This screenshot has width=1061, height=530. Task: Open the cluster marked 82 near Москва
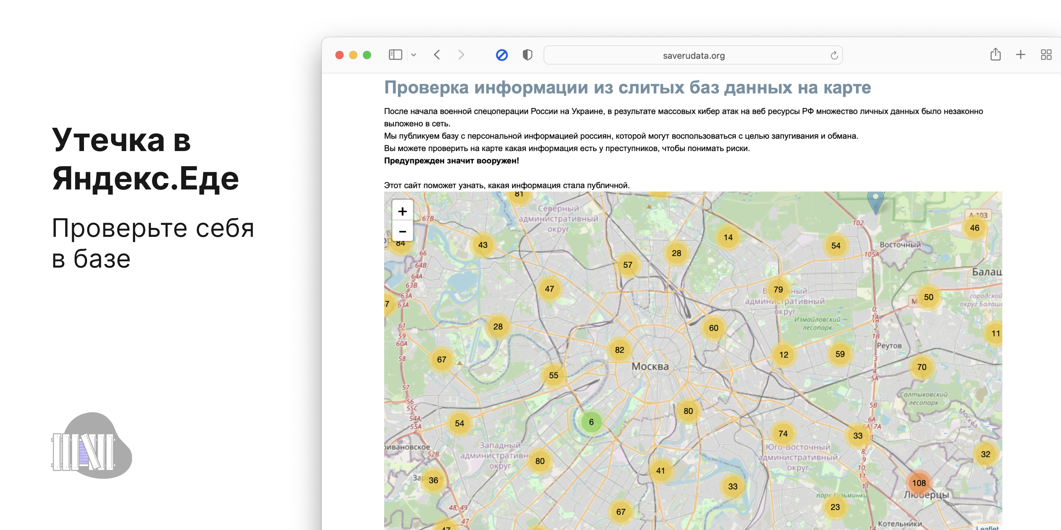click(619, 350)
